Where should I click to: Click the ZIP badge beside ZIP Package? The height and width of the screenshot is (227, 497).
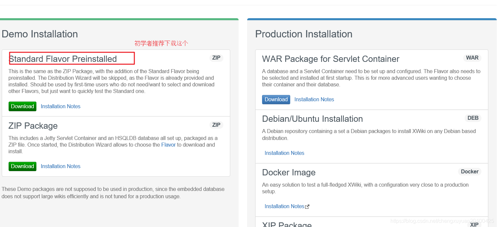[216, 125]
